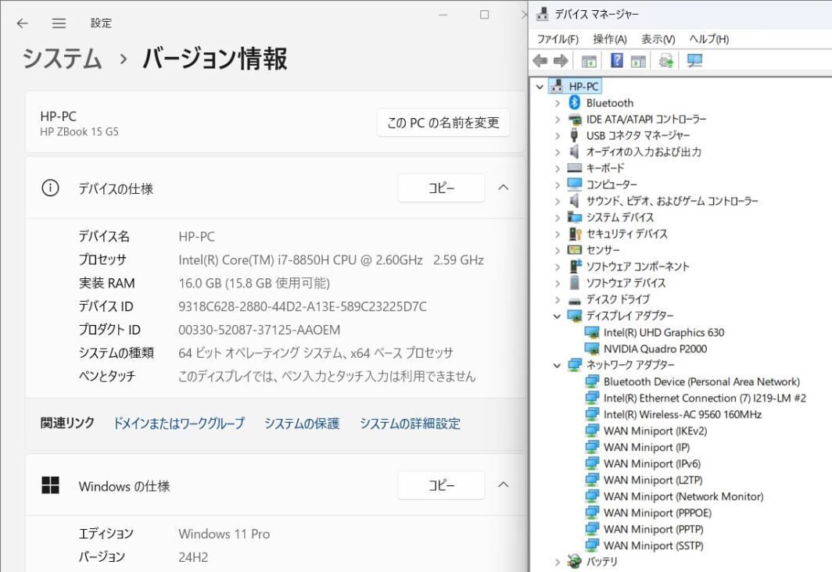Collapse the デバイスの仕様 section chevron

coord(504,188)
